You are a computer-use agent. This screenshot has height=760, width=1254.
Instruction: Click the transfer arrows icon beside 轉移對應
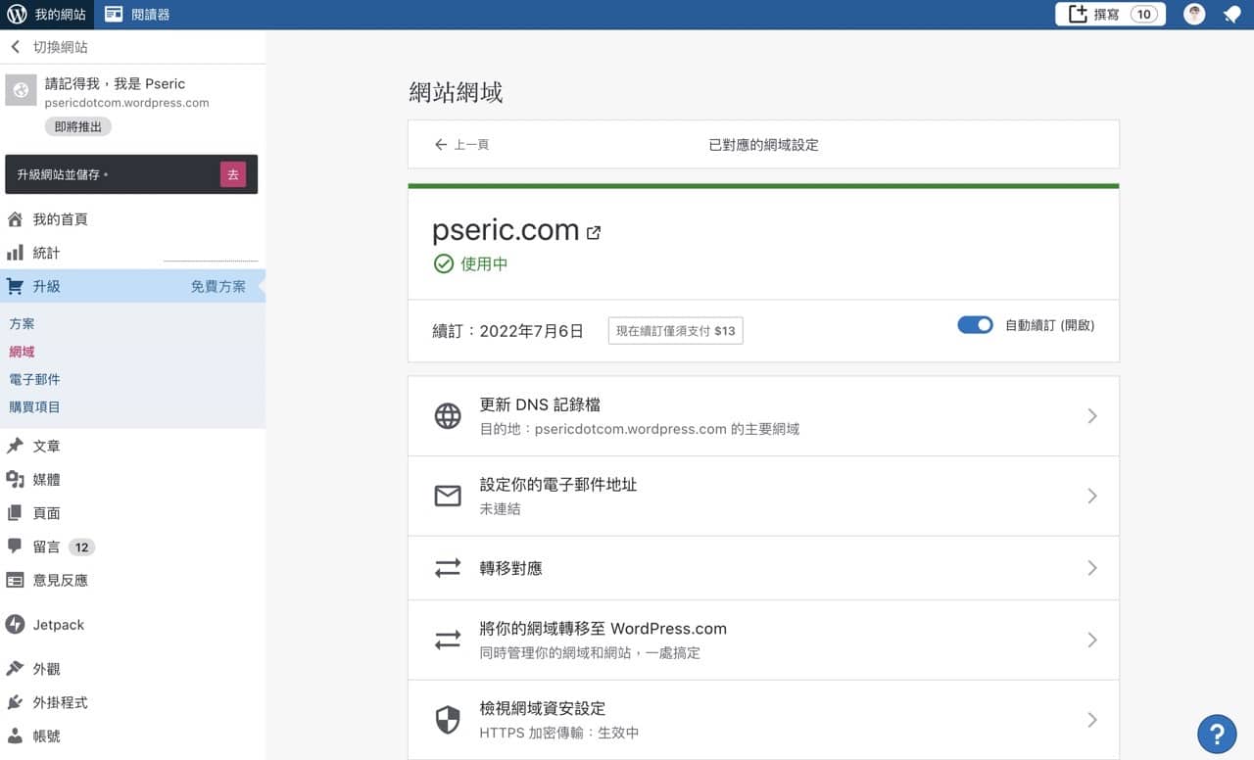(448, 568)
